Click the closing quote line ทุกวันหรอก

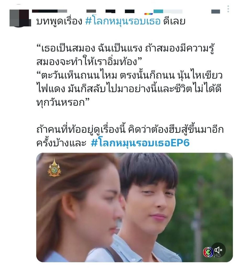63,103
